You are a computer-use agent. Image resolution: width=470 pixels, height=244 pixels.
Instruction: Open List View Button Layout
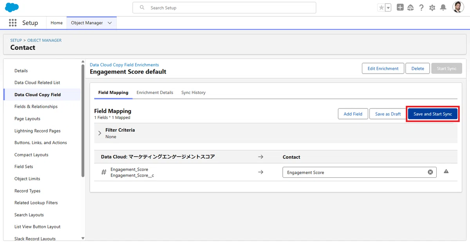coord(38,226)
